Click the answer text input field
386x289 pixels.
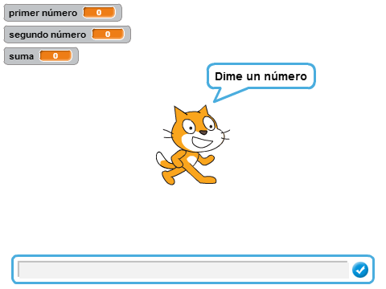coord(183,270)
